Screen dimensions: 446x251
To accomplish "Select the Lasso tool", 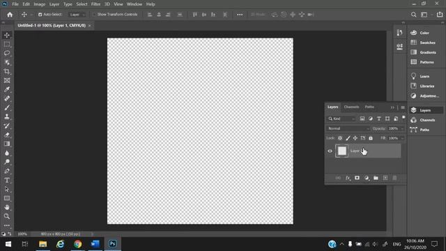I will point(7,53).
